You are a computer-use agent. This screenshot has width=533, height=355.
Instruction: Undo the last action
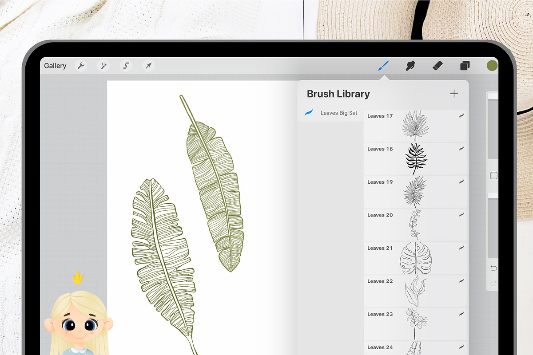(x=493, y=268)
